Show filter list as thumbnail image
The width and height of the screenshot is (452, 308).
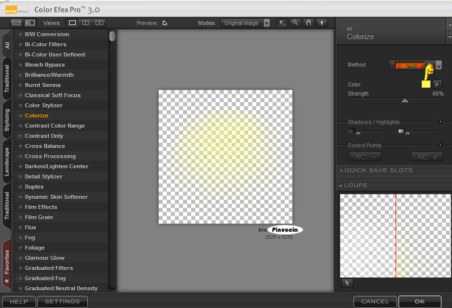16,23
